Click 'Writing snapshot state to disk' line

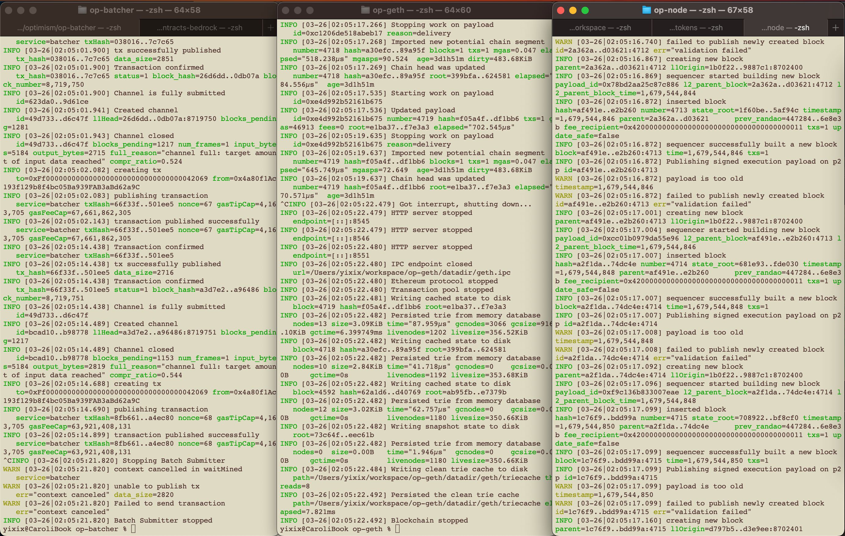click(x=400, y=426)
